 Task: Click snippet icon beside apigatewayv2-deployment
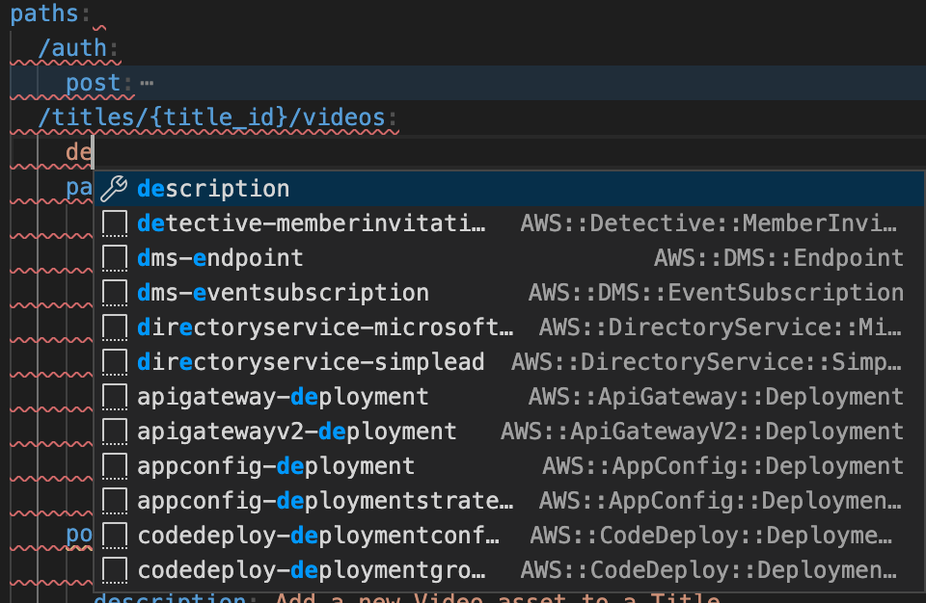point(115,432)
